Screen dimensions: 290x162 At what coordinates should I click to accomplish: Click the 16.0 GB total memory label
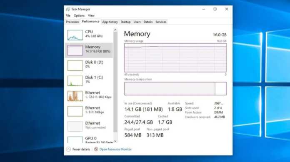point(220,35)
